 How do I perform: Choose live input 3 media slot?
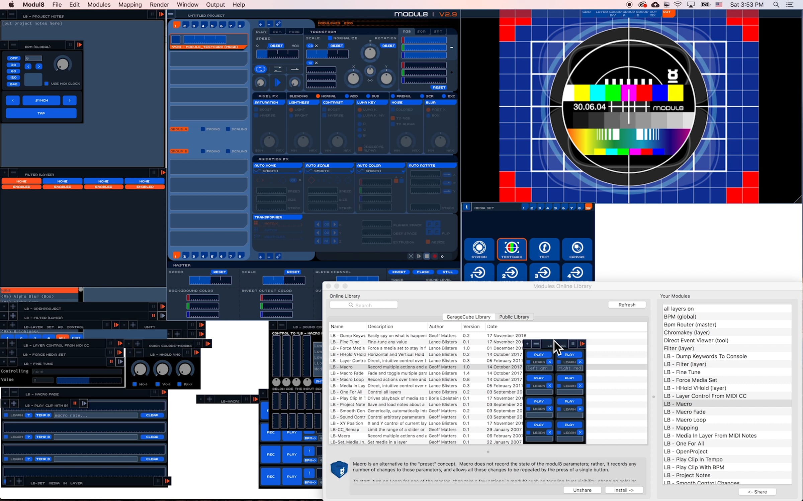544,273
